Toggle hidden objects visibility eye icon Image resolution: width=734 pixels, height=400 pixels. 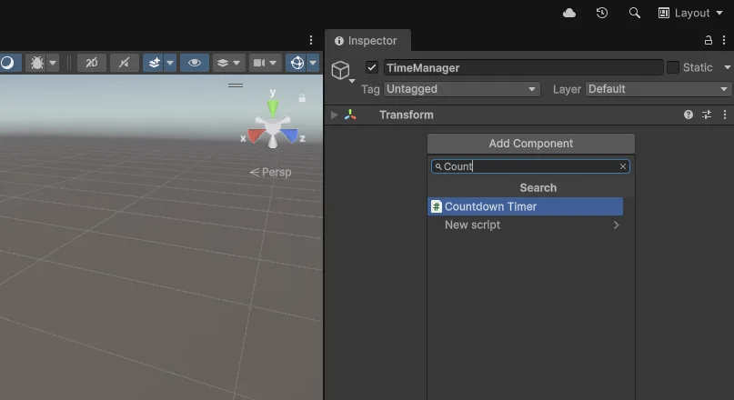(195, 63)
